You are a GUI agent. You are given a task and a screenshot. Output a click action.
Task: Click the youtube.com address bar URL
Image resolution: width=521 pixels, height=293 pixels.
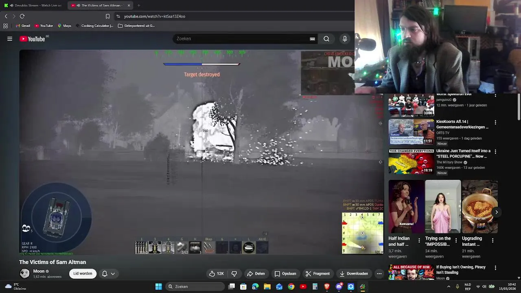[x=155, y=16]
